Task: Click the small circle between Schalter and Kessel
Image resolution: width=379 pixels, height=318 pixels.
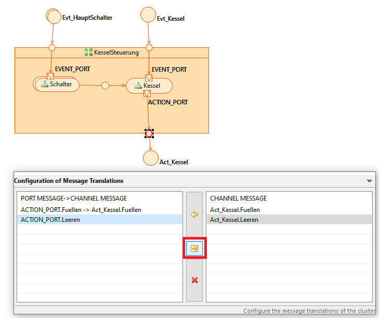Action: [x=105, y=86]
